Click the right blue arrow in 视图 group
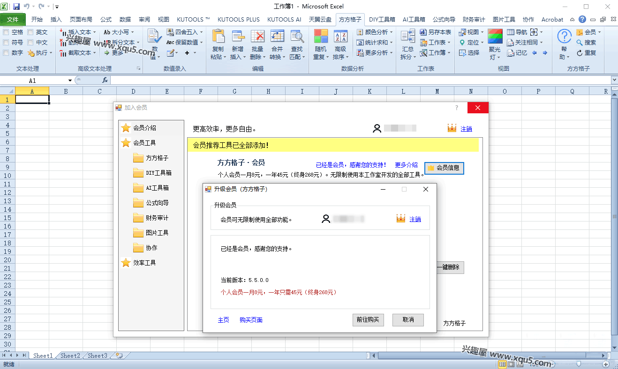 545,53
